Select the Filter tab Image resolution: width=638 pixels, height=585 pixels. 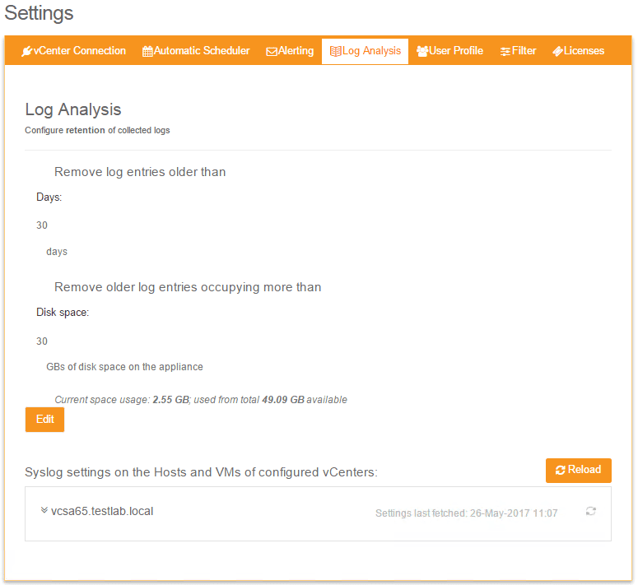[524, 51]
